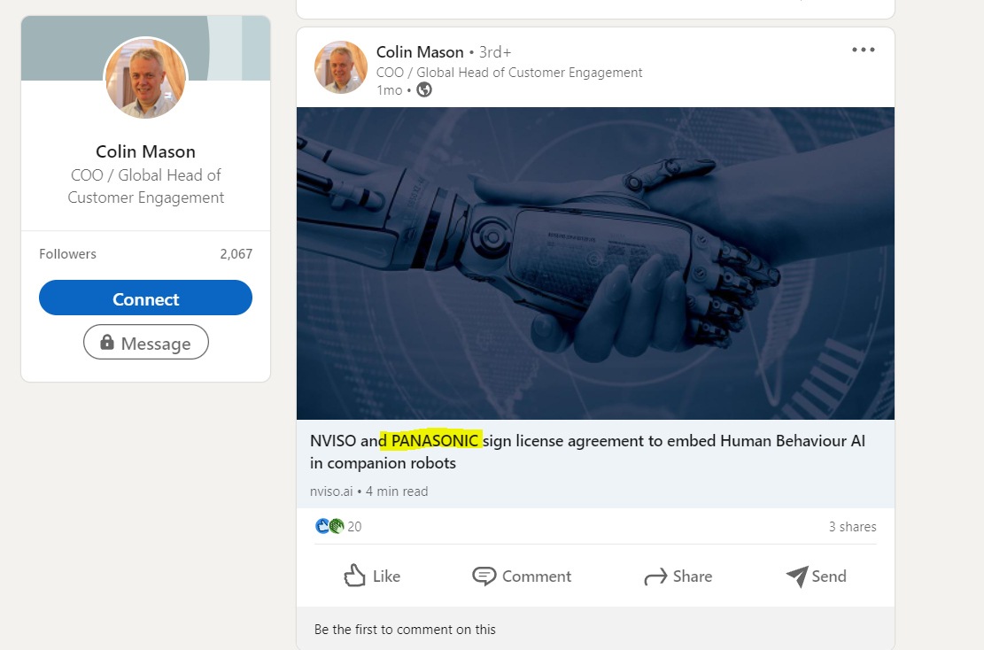Click the robot handshake article image

595,263
